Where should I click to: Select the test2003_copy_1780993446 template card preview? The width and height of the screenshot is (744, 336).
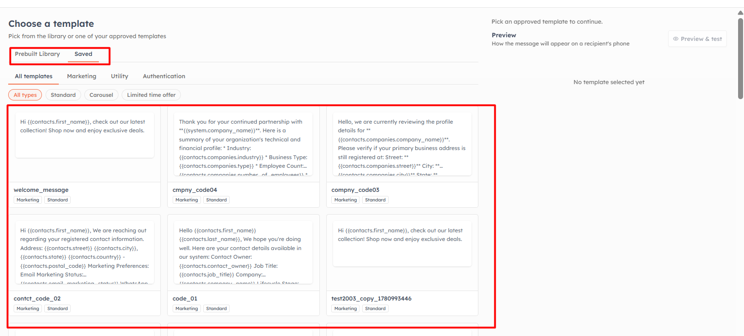click(402, 244)
